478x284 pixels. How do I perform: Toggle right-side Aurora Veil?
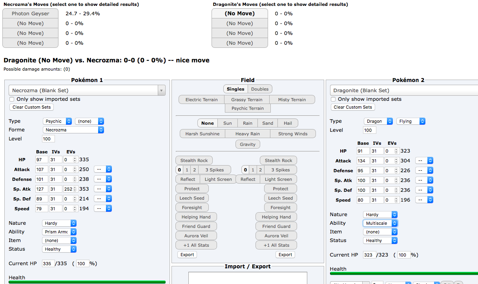(x=276, y=236)
